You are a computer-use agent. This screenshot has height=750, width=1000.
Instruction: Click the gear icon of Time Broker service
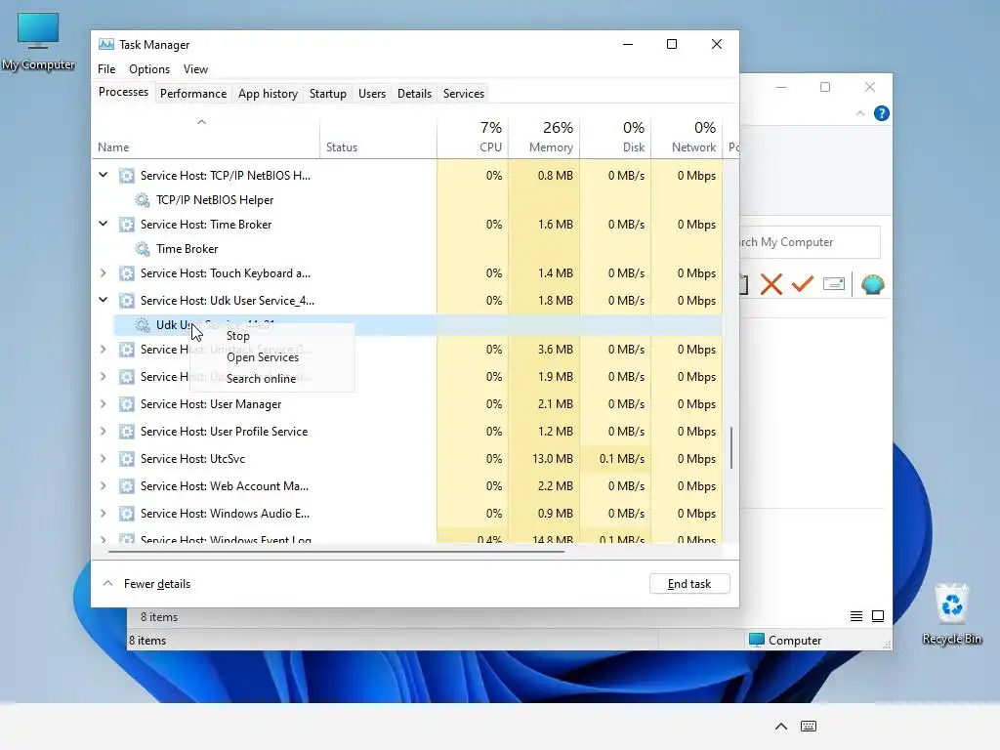[143, 249]
